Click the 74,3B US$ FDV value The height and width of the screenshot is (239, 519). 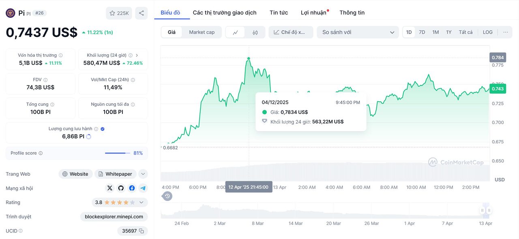tap(41, 87)
